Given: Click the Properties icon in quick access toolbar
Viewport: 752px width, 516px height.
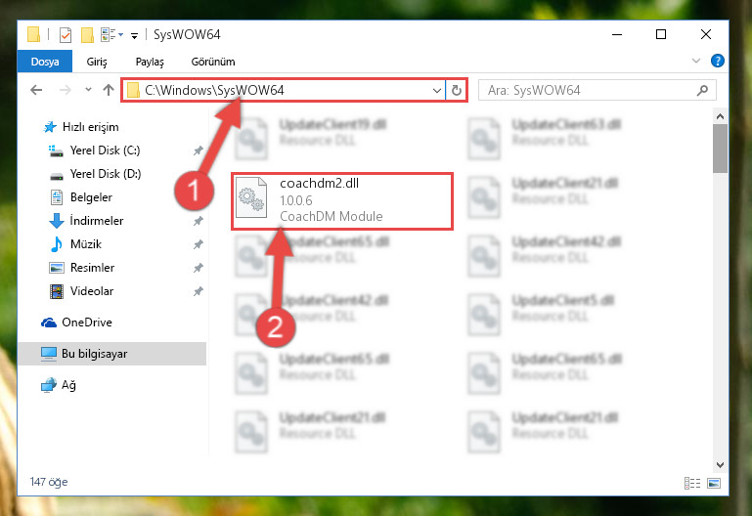Looking at the screenshot, I should click(x=66, y=35).
